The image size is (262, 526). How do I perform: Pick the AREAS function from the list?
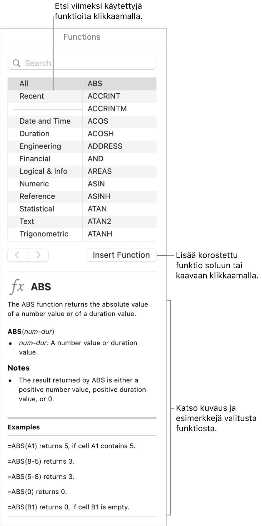100,171
